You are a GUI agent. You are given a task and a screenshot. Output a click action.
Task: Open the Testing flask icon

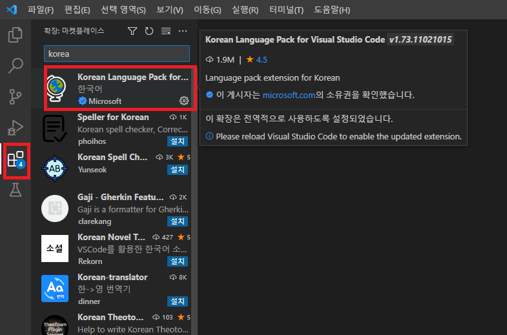pyautogui.click(x=16, y=190)
